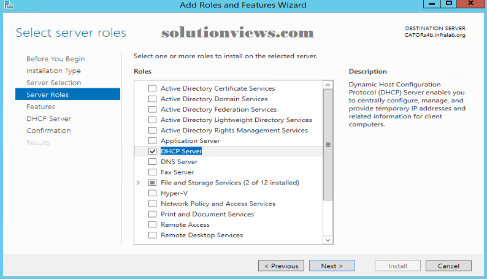
Task: Select the DHCP Server wizard page
Action: tap(49, 119)
